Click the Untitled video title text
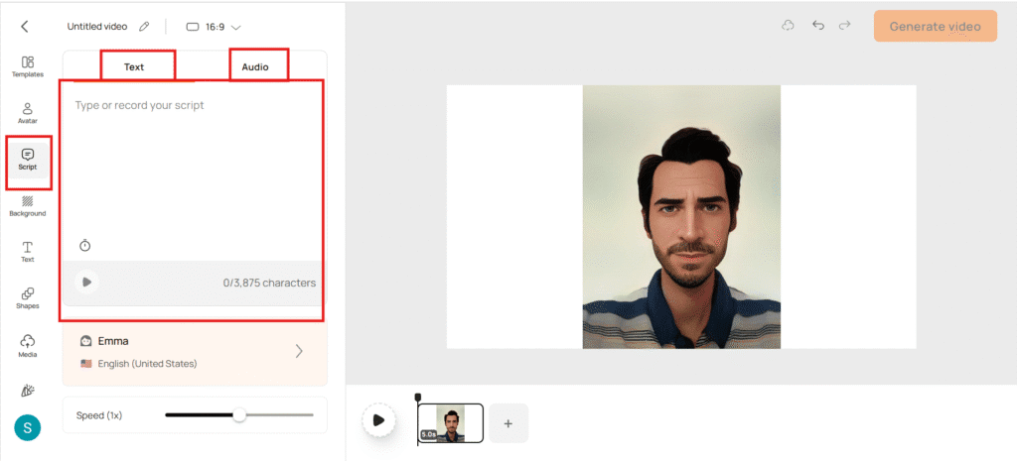This screenshot has width=1017, height=461. tap(99, 27)
